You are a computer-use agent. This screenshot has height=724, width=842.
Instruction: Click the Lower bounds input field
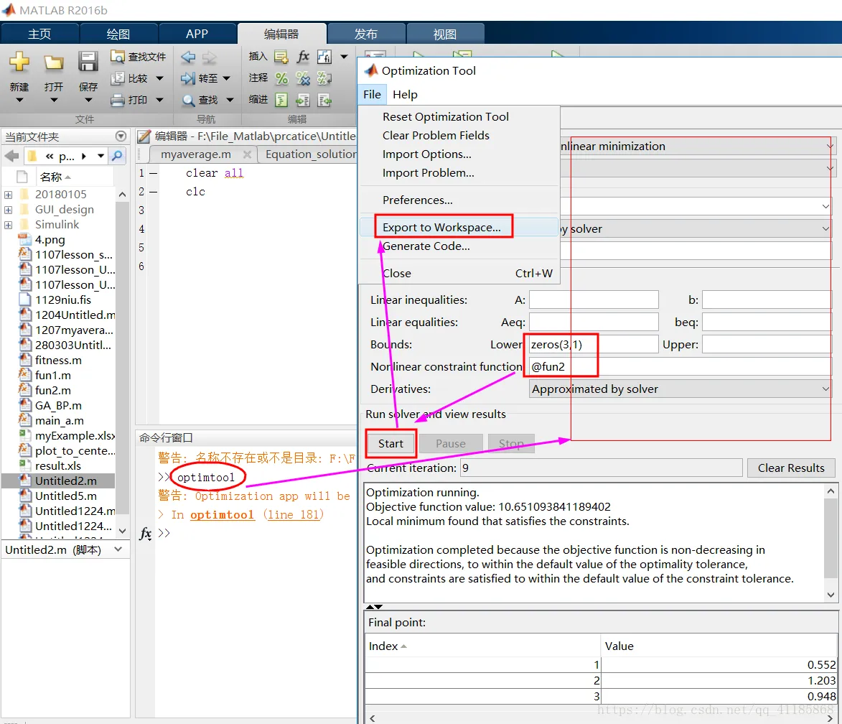click(594, 345)
